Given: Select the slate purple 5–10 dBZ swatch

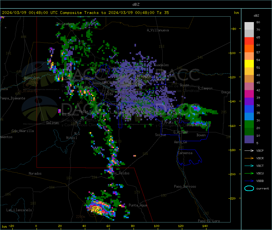Looking at the screenshot, I should [249, 139].
